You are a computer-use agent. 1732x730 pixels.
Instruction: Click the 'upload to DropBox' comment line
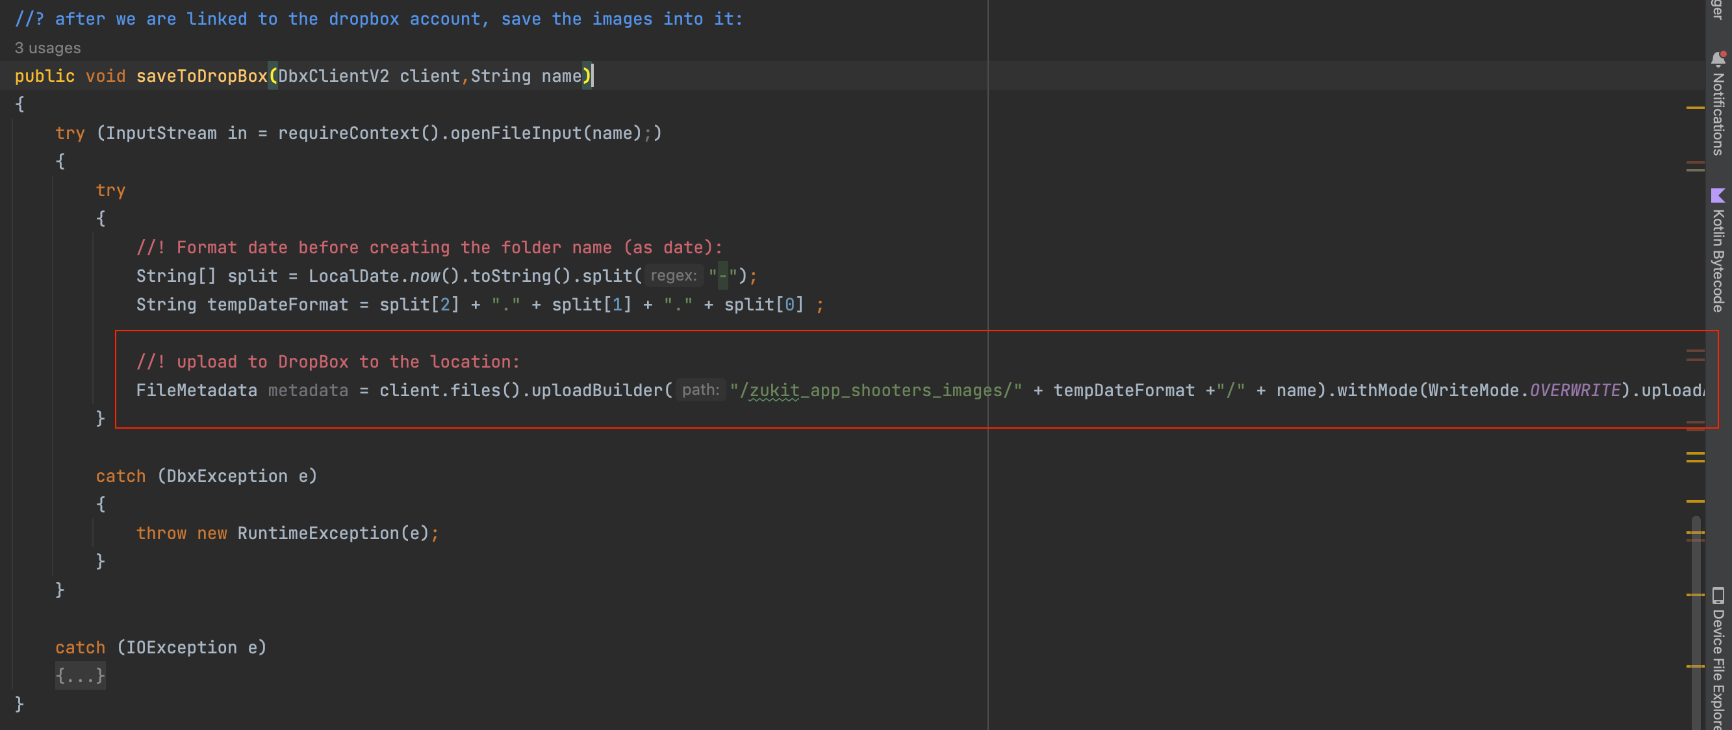[328, 362]
